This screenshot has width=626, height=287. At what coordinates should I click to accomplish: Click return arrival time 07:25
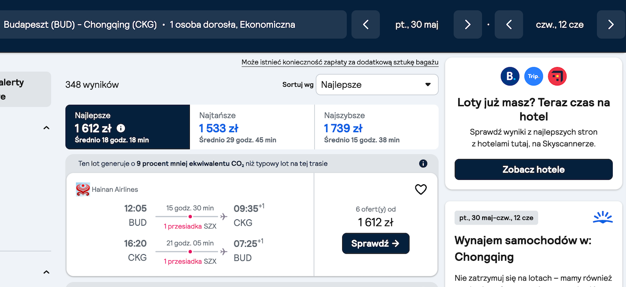pos(246,243)
